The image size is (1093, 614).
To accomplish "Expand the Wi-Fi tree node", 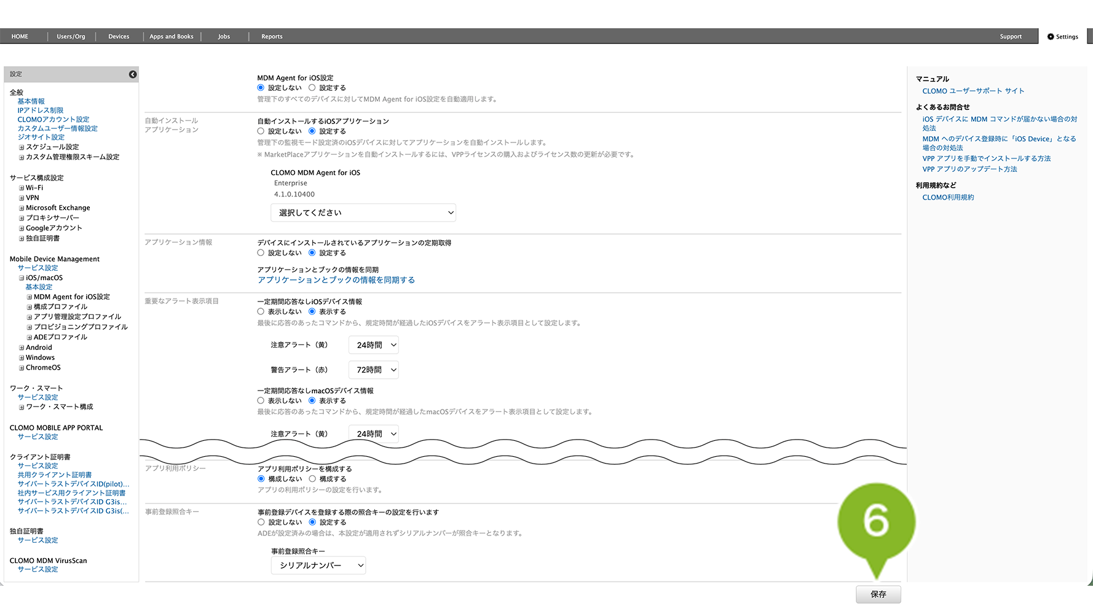I will [x=22, y=188].
